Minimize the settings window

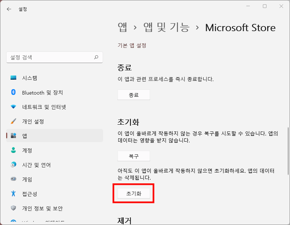248,6
